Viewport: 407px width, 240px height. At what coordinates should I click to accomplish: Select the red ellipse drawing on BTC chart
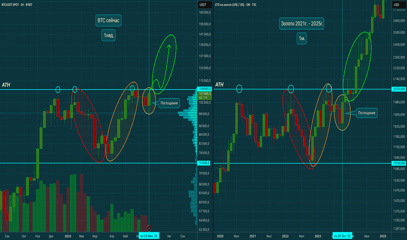click(89, 125)
